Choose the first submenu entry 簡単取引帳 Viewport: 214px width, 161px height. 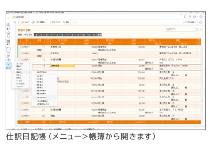click(x=44, y=72)
